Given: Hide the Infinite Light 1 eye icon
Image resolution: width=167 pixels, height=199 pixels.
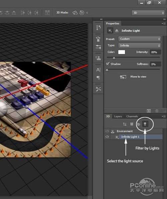Looking at the screenshot, I should [x=107, y=137].
